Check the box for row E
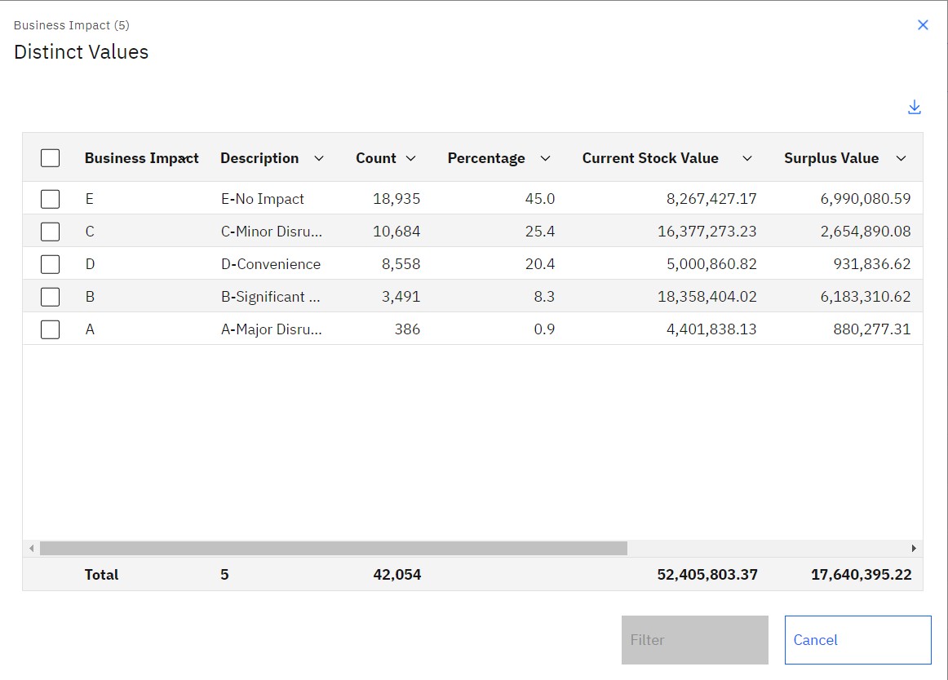The image size is (948, 680). tap(51, 199)
